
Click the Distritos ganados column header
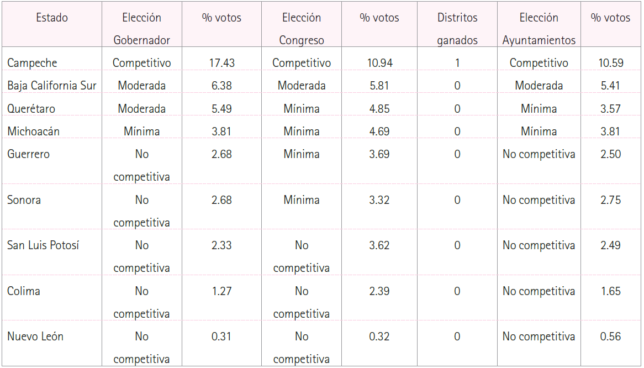(457, 29)
